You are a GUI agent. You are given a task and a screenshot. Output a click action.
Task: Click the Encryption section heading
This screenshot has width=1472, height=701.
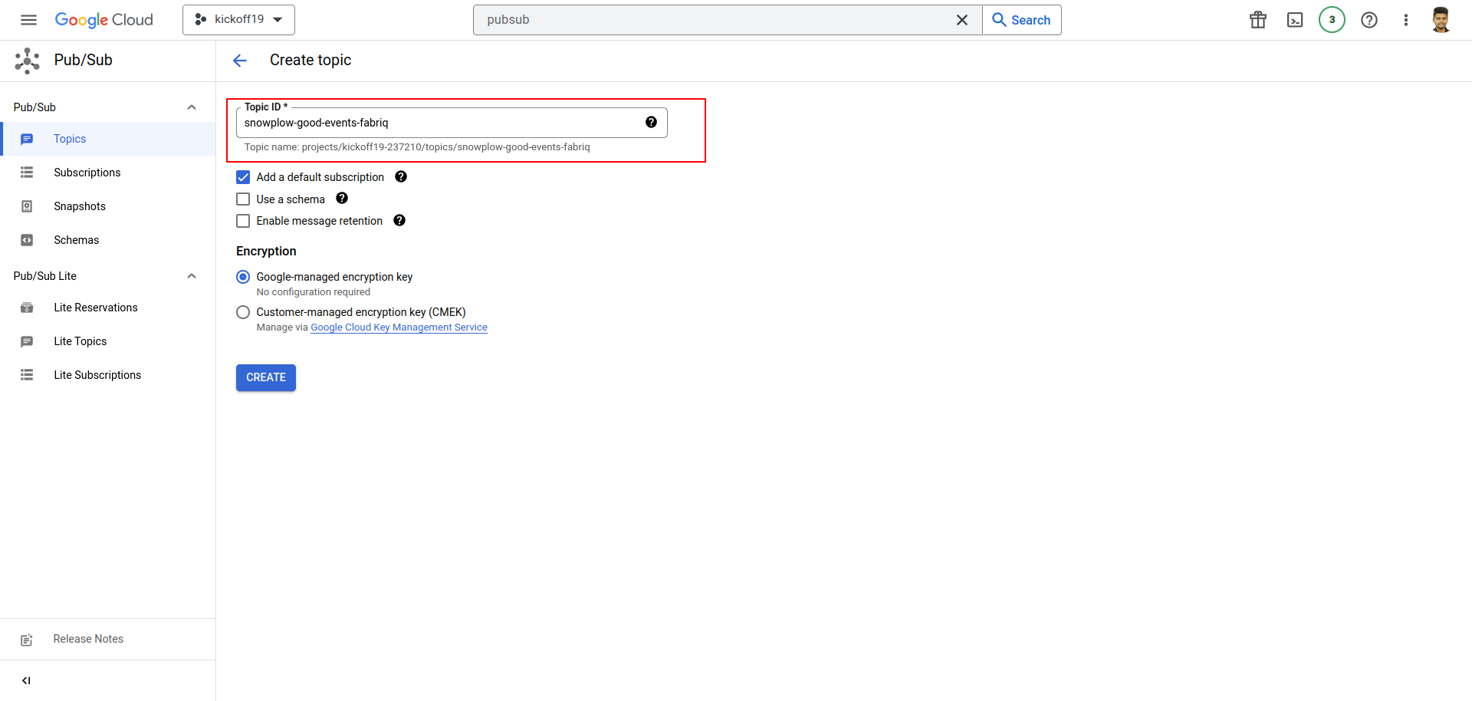coord(266,251)
